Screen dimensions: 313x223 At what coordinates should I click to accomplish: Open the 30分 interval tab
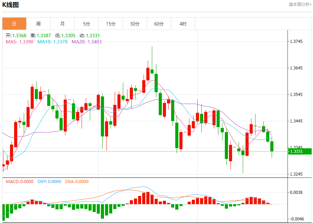pos(135,24)
